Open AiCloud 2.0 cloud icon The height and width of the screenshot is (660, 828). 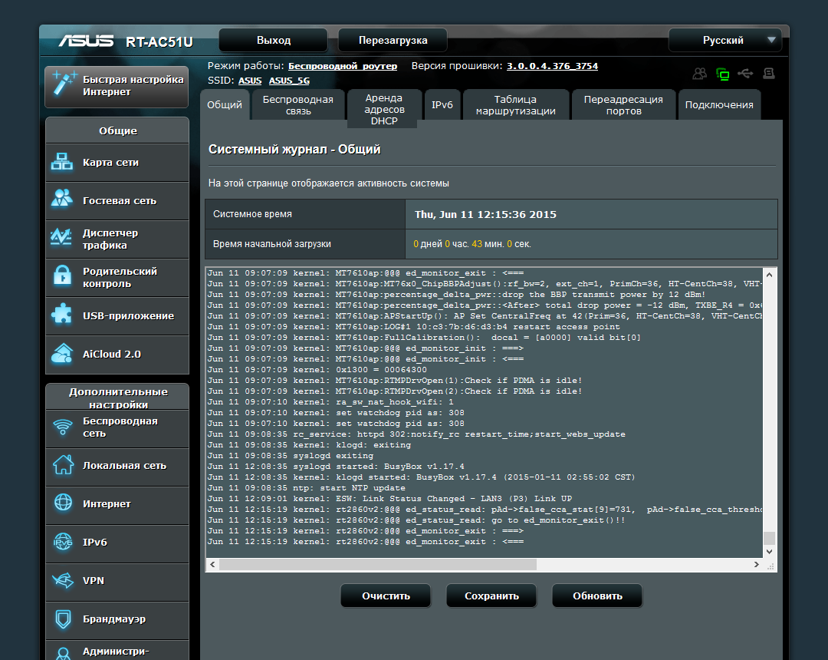[x=62, y=354]
